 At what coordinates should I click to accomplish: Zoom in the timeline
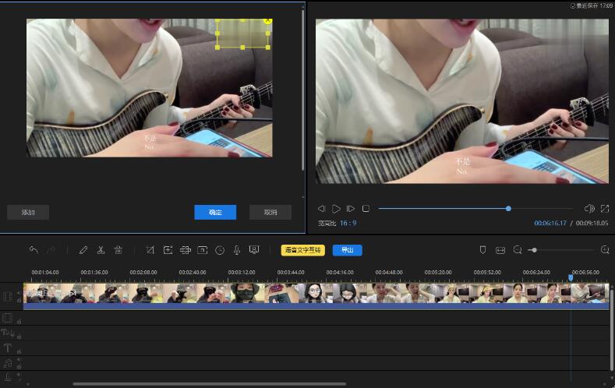pyautogui.click(x=605, y=249)
